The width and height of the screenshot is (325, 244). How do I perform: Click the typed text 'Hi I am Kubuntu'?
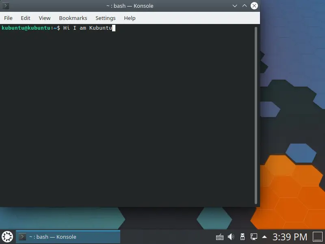(88, 28)
